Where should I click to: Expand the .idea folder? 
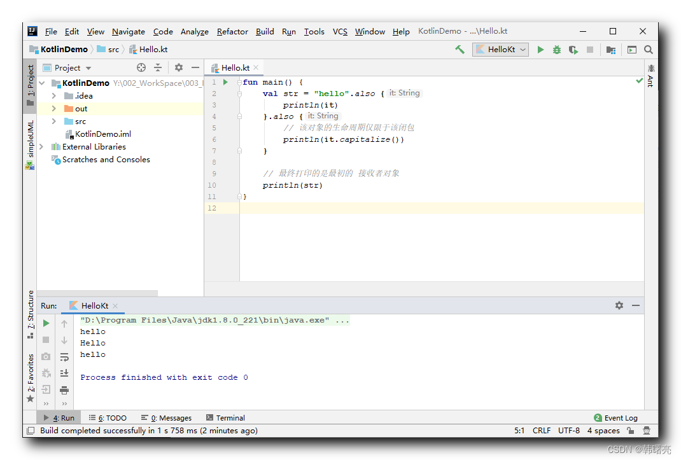pos(54,95)
